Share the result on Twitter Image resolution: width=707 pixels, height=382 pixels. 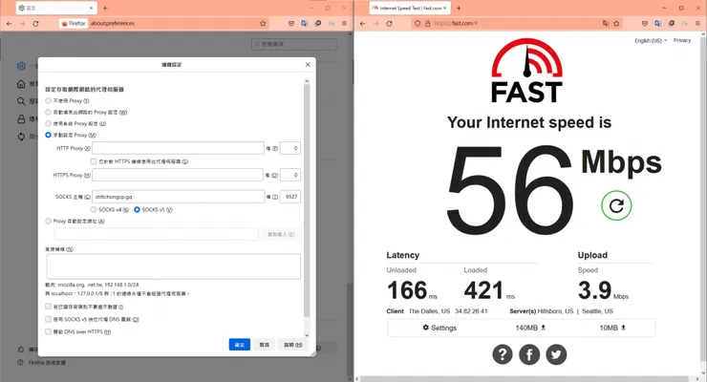point(556,354)
